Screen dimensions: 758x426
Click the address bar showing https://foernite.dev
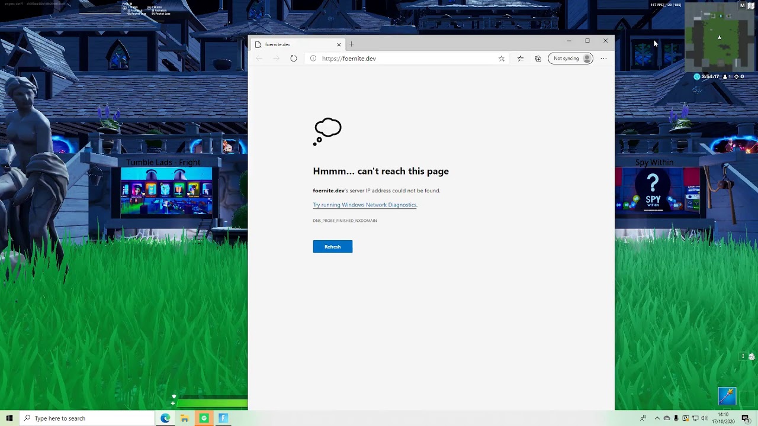point(406,59)
